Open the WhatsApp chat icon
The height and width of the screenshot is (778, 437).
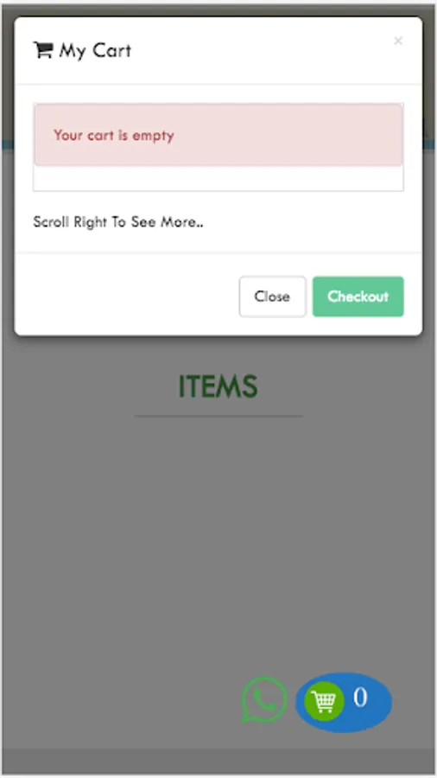[263, 699]
